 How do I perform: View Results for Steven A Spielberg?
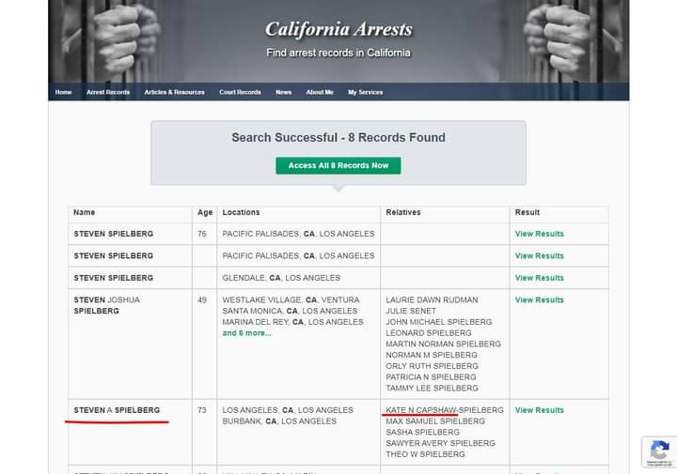coord(539,410)
